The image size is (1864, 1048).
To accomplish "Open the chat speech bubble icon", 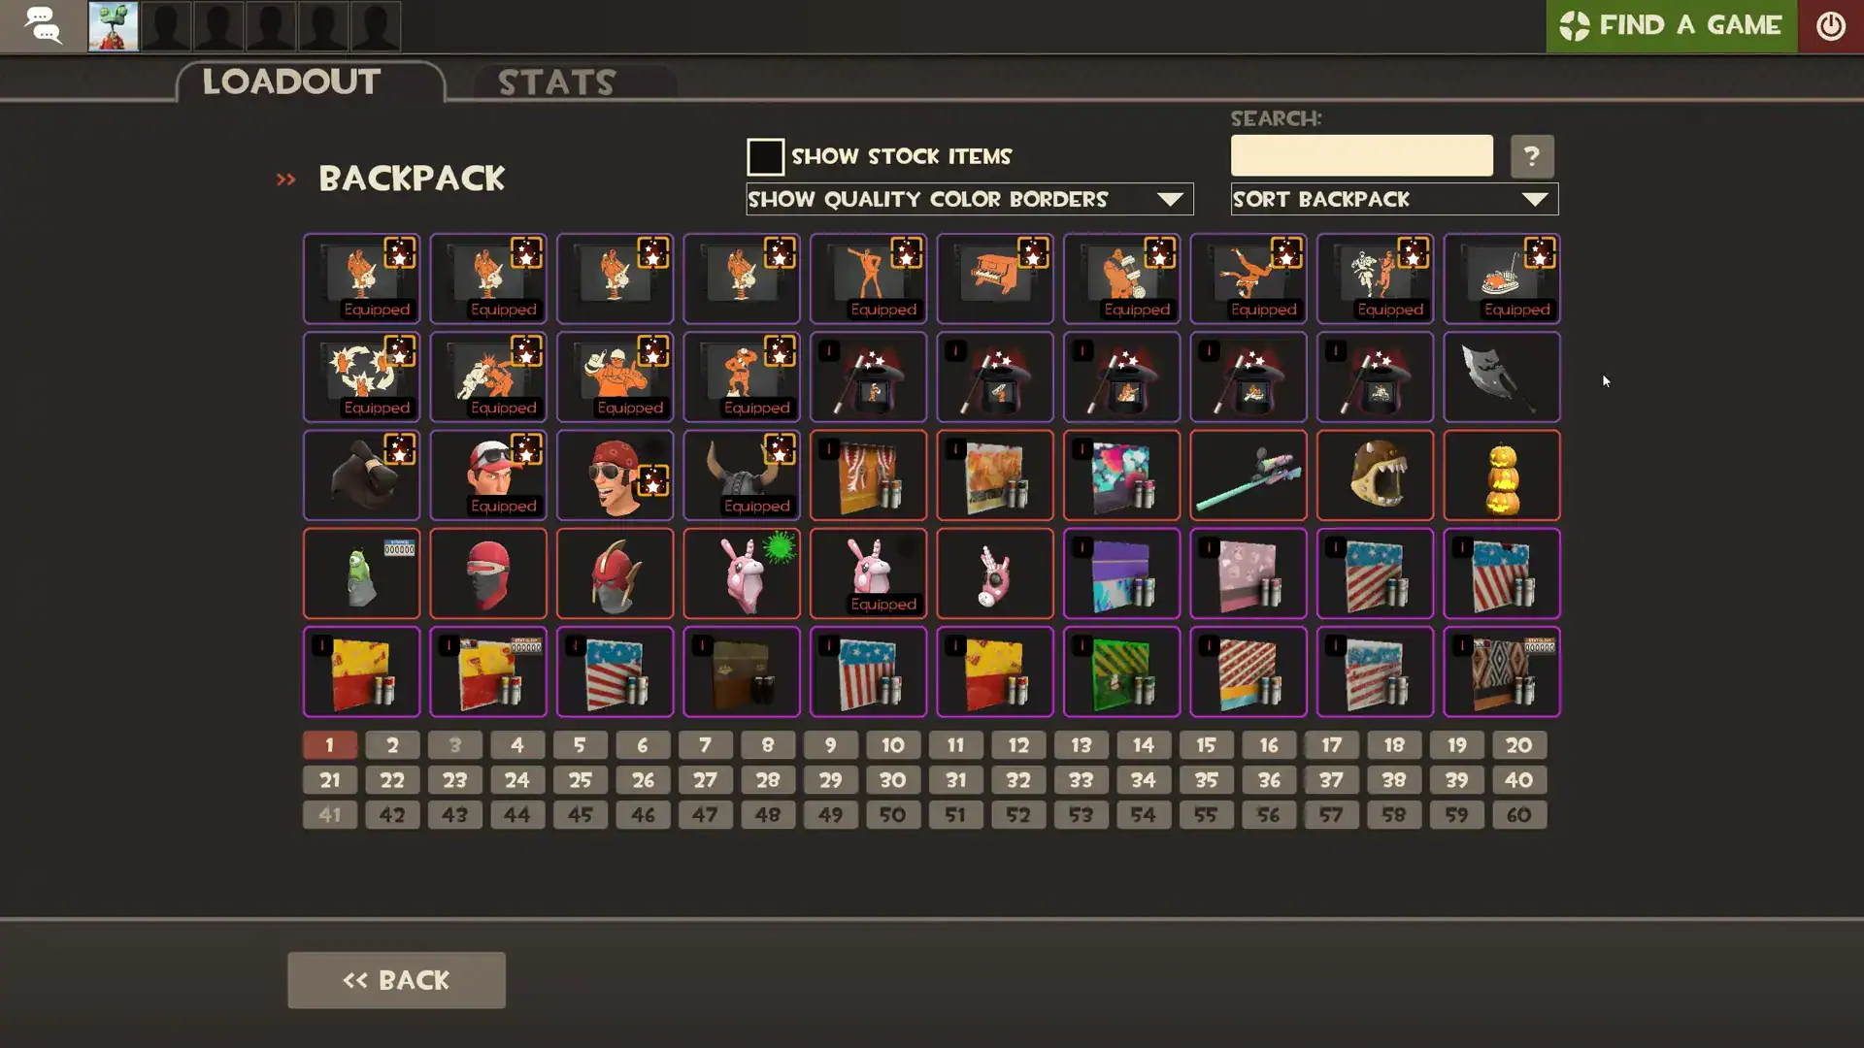I will [43, 25].
